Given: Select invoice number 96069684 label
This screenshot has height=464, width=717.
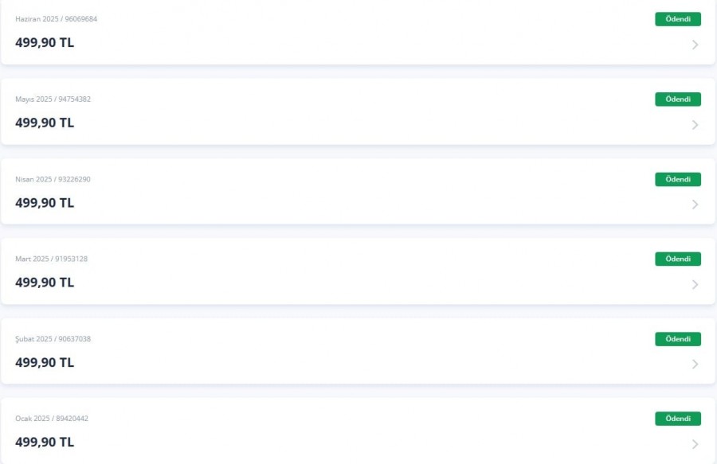Looking at the screenshot, I should [81, 19].
